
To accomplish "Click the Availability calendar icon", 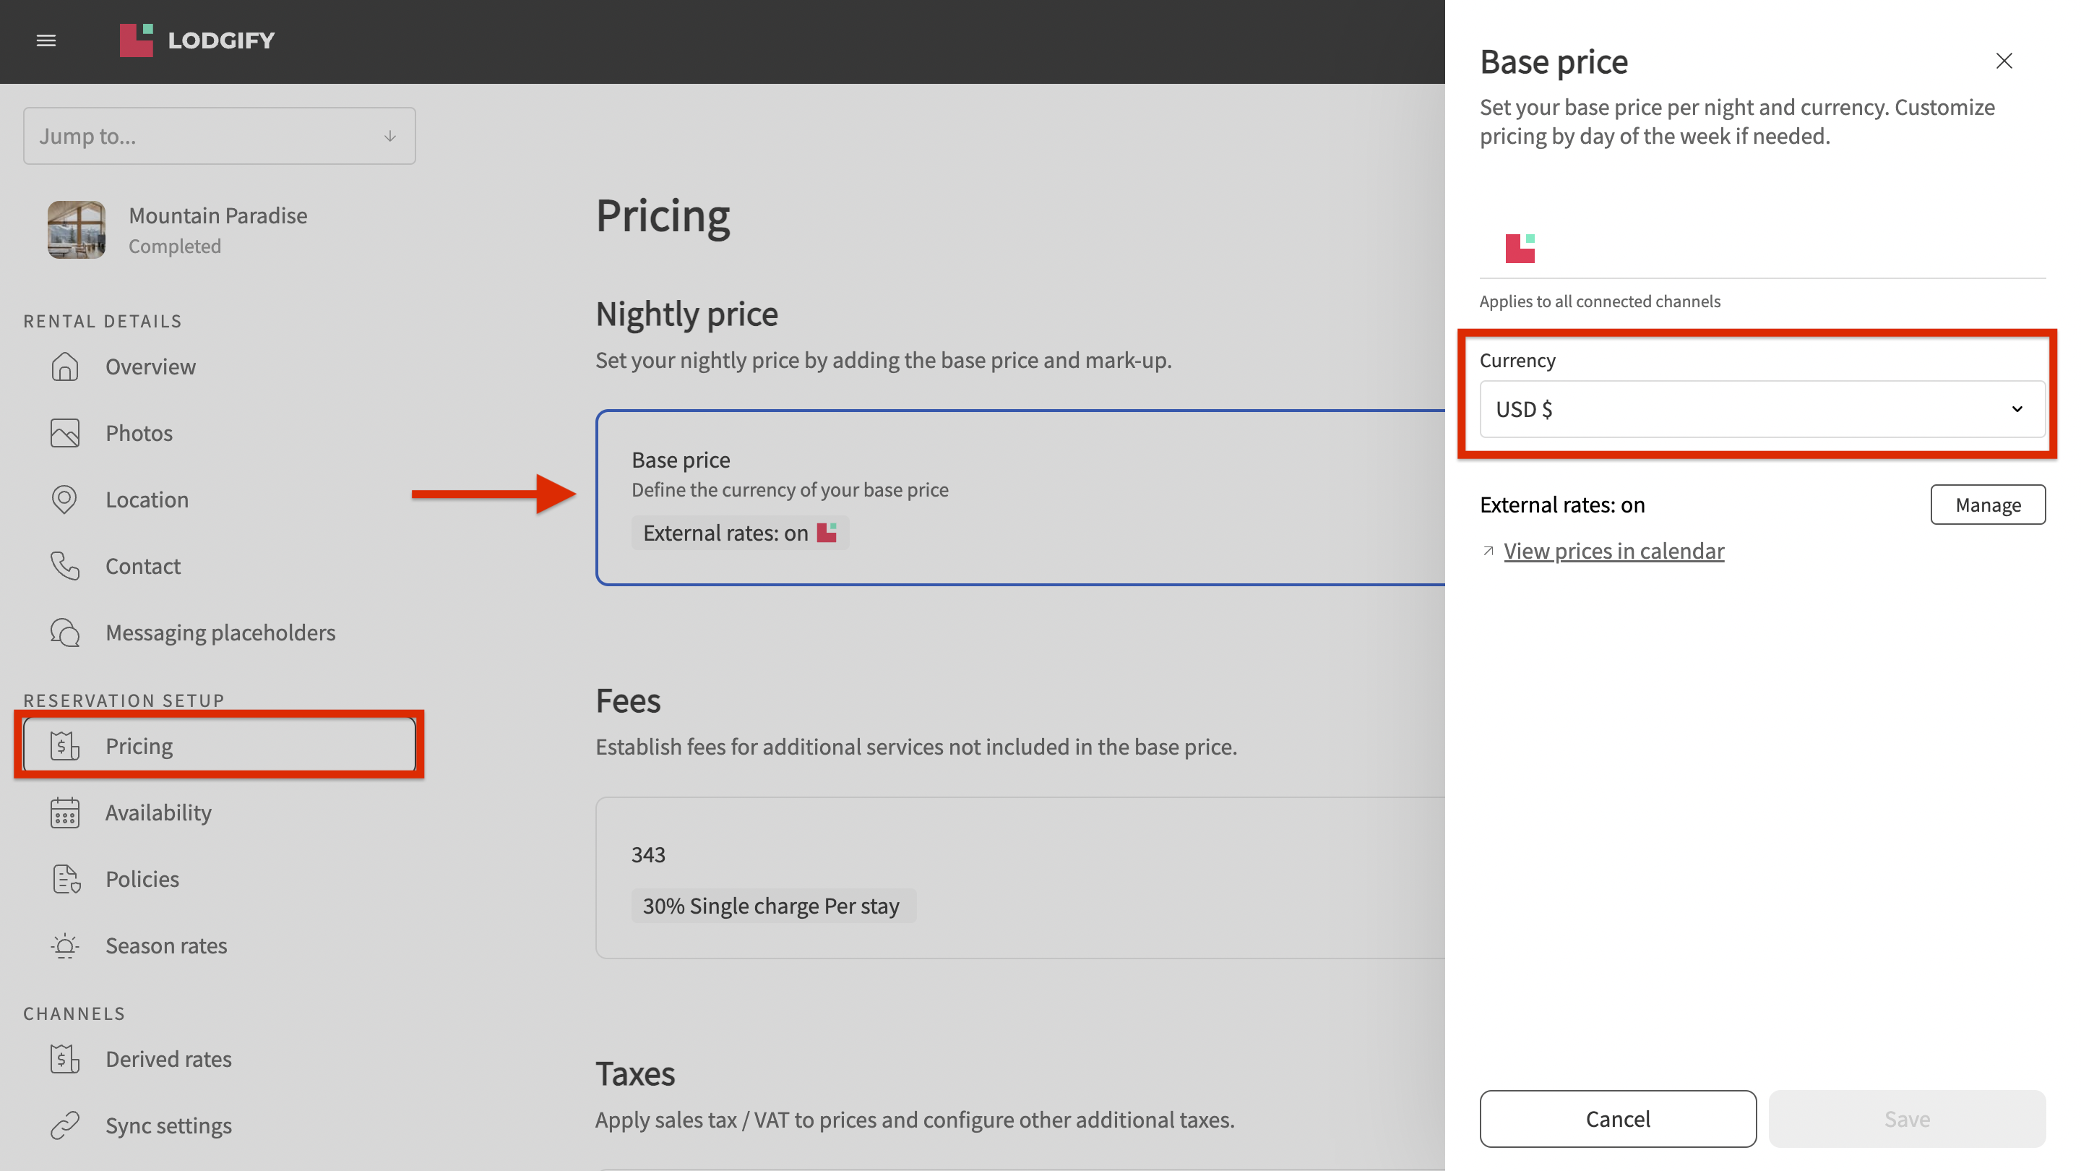I will tap(64, 813).
